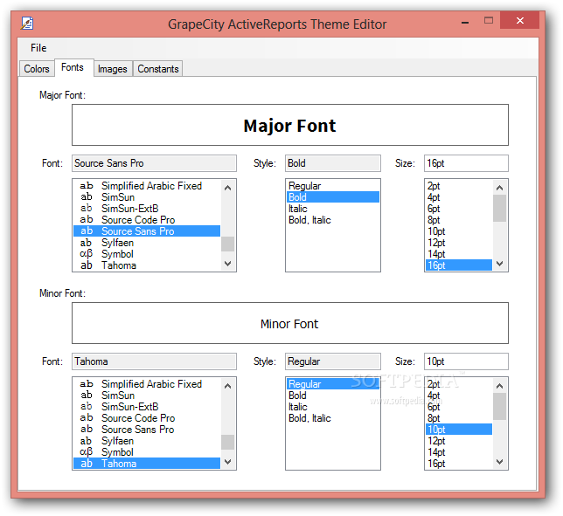This screenshot has width=563, height=516.
Task: Click up arrow of Minor Font list scrollbar
Action: tap(227, 386)
